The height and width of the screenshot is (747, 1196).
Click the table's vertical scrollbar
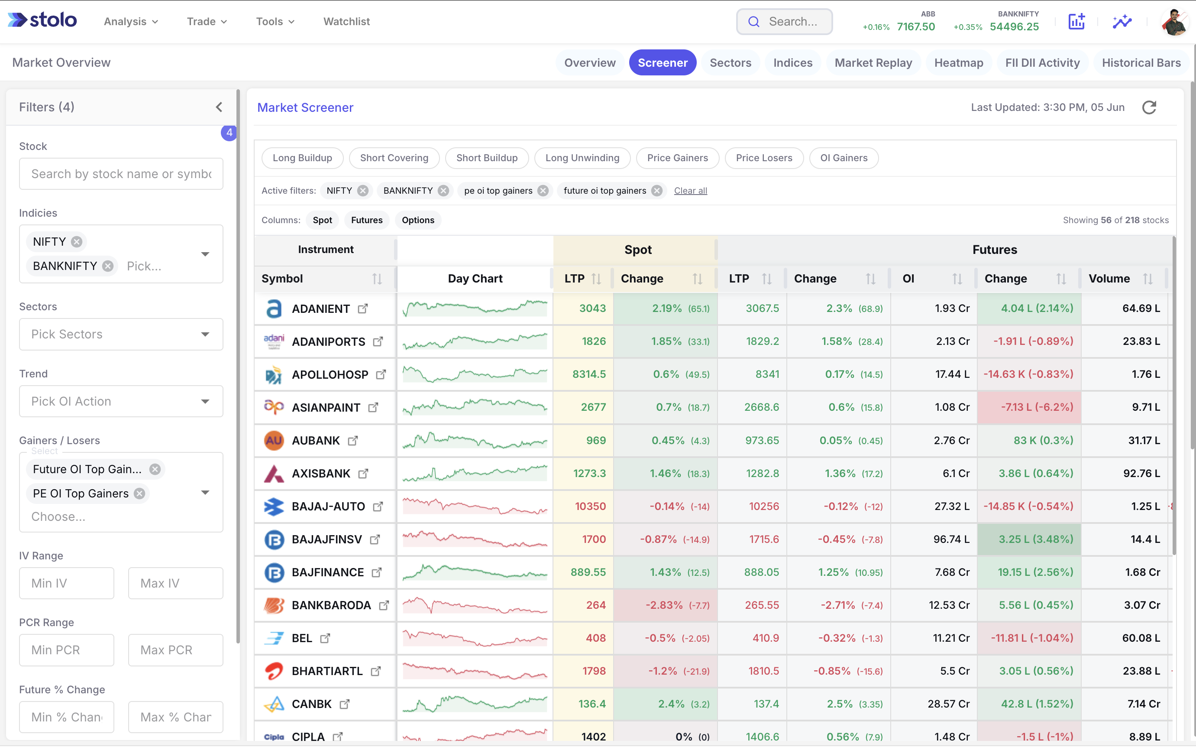pos(1174,395)
